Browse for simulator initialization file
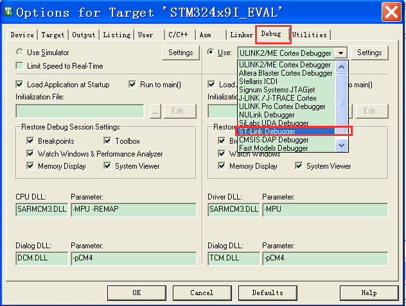This screenshot has width=406, height=306. click(x=155, y=111)
